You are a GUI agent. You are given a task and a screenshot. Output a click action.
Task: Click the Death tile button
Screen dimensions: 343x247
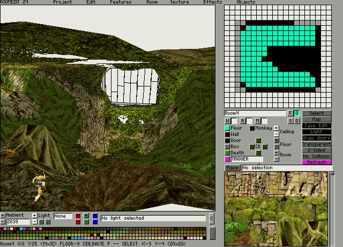click(x=227, y=153)
